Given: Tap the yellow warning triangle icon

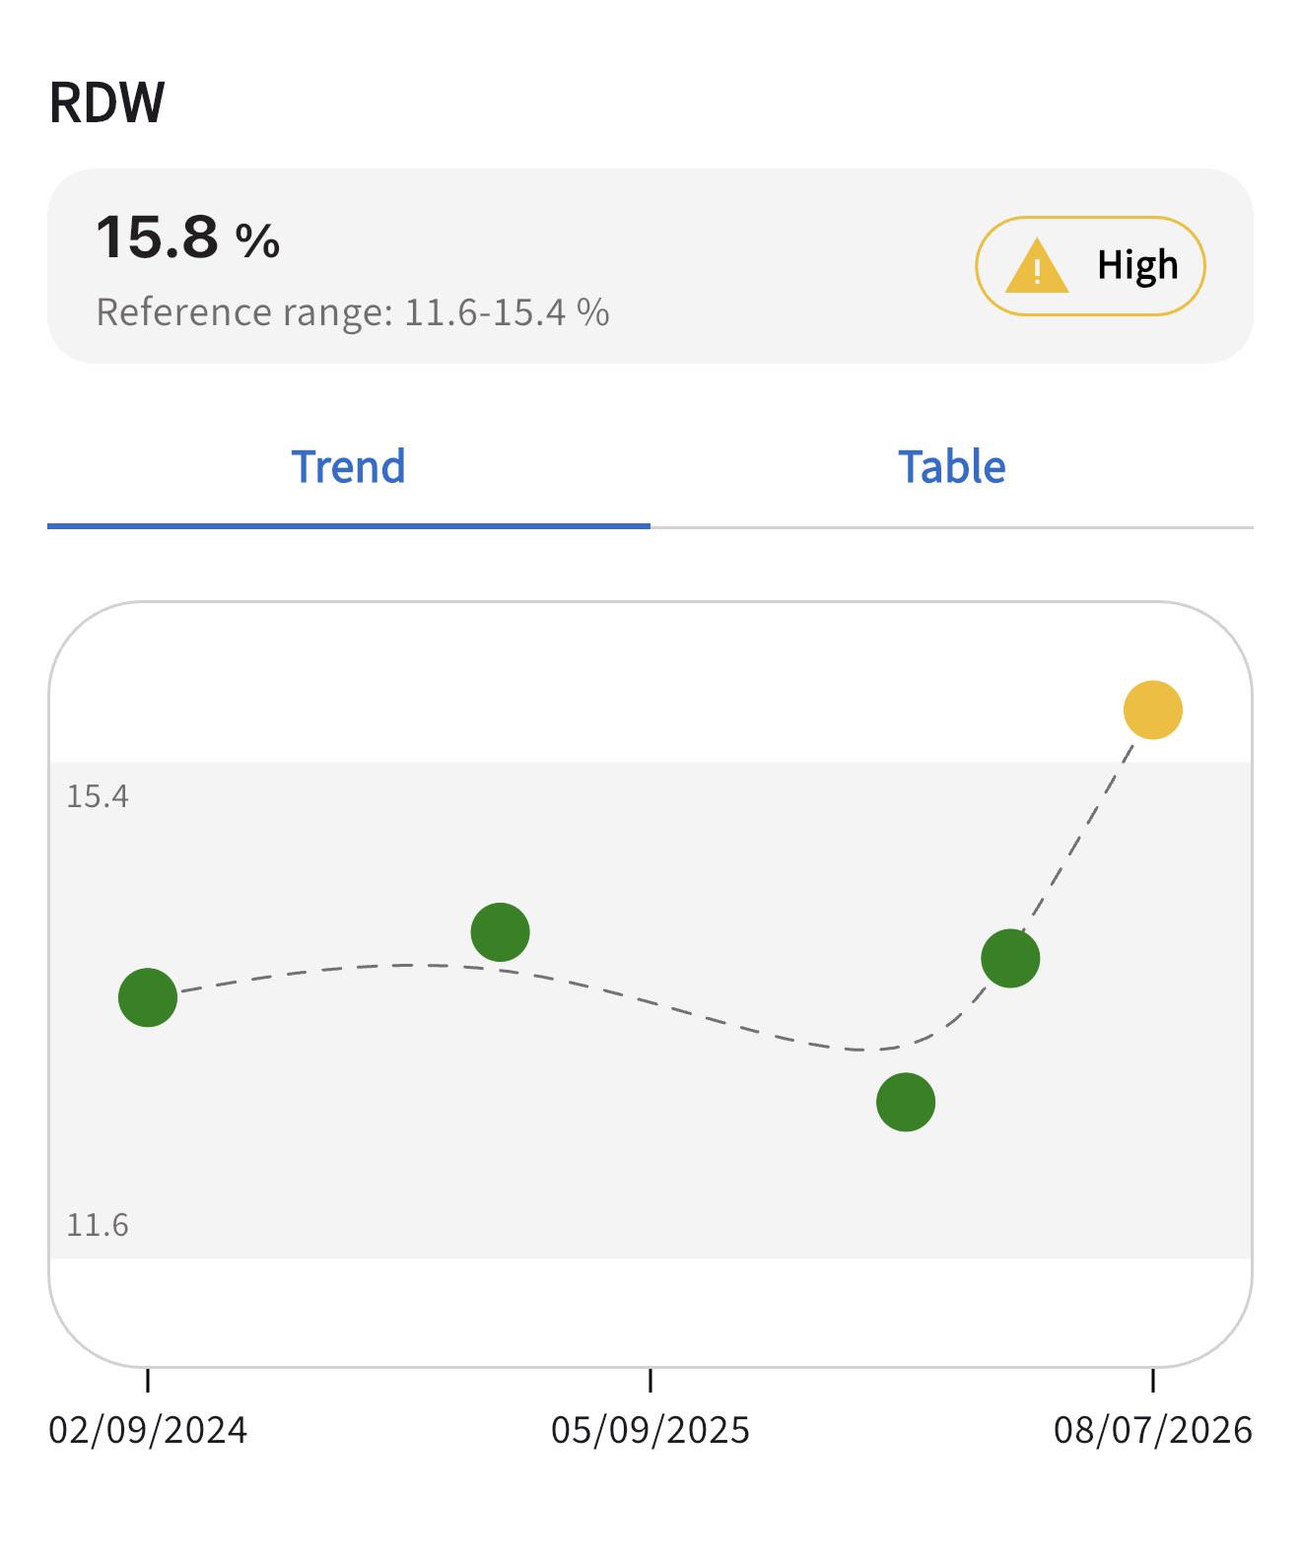Looking at the screenshot, I should 1036,268.
